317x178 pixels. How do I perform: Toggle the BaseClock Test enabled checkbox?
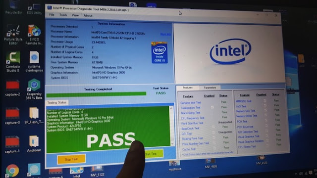[x=213, y=128]
